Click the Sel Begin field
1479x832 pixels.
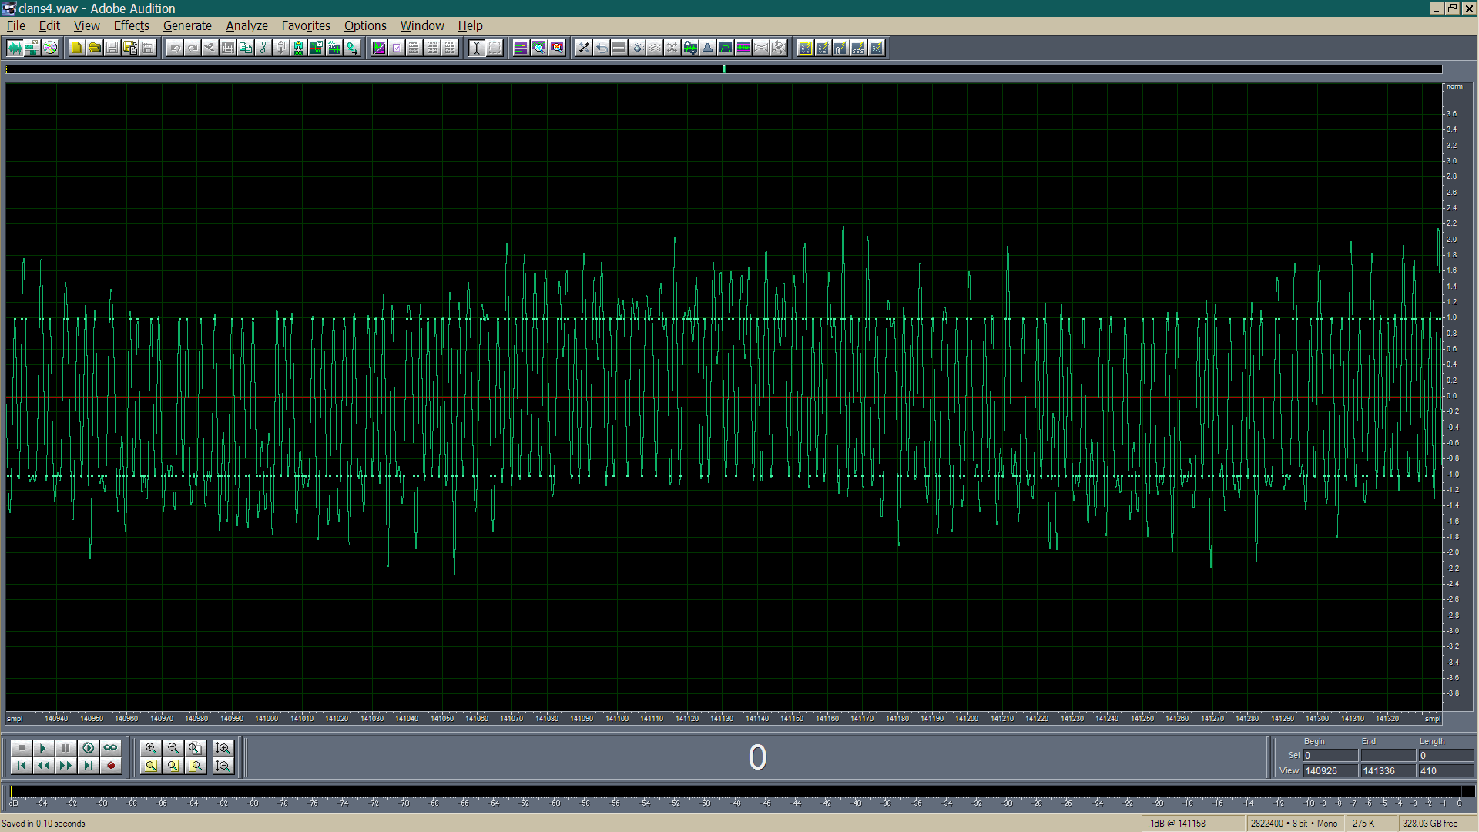click(1330, 755)
